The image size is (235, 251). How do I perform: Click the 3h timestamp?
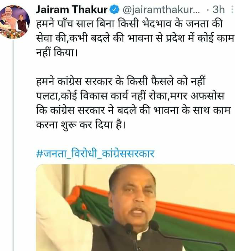click(x=219, y=10)
